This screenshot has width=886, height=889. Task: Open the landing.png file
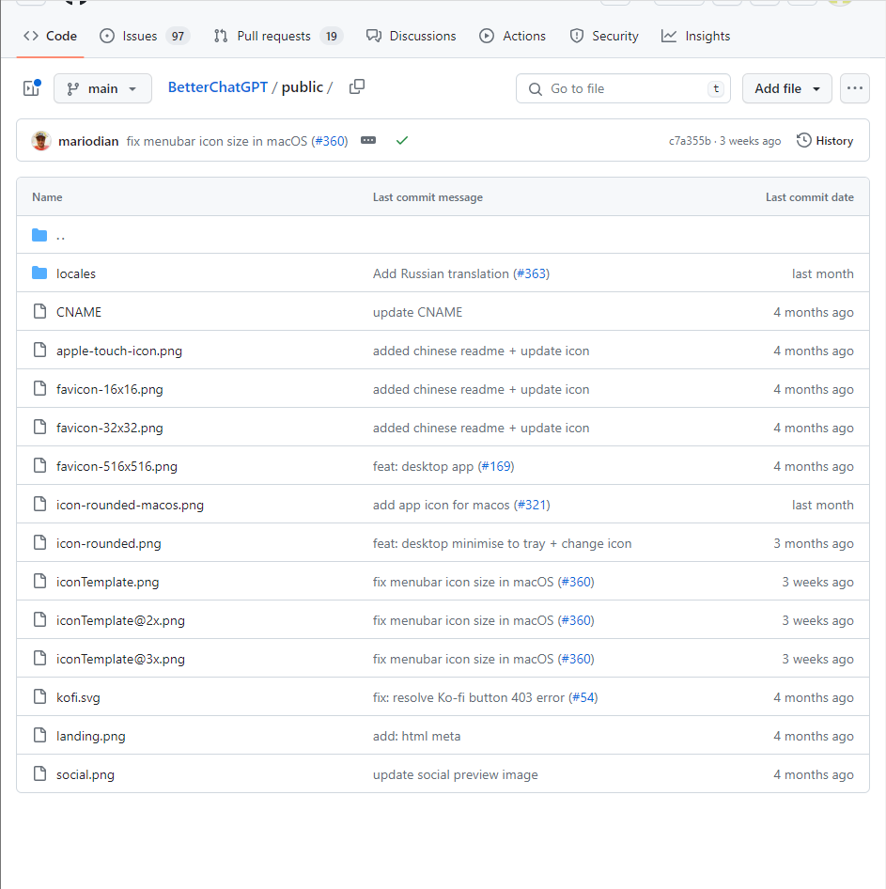click(x=90, y=736)
